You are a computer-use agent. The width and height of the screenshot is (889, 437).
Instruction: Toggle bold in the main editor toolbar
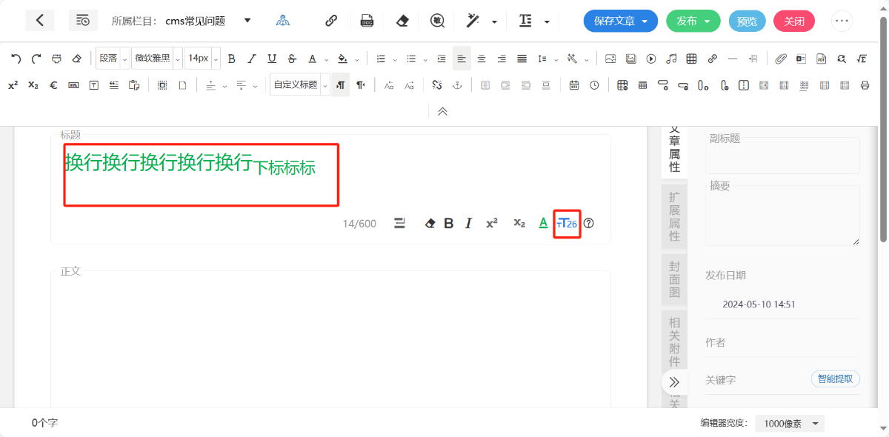click(x=232, y=59)
